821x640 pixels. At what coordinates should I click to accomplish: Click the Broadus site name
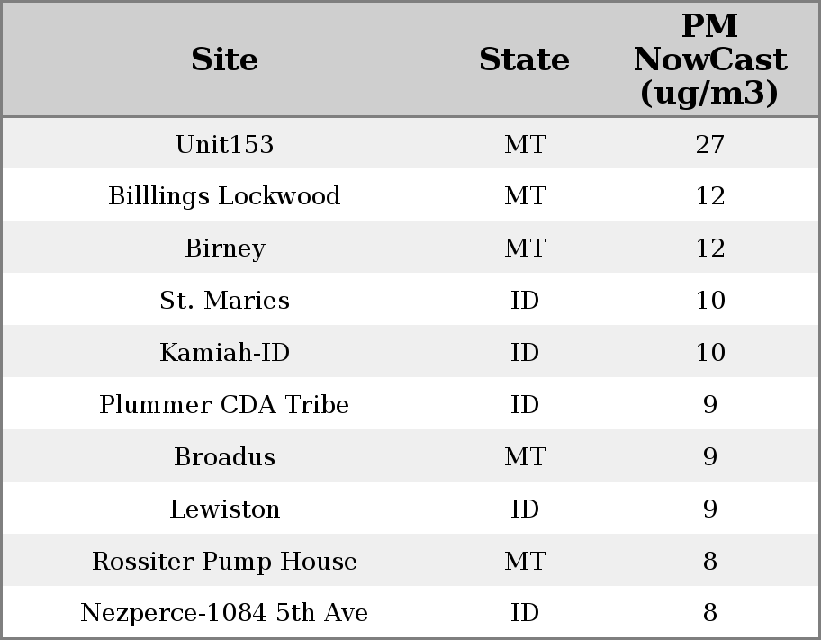pyautogui.click(x=224, y=457)
